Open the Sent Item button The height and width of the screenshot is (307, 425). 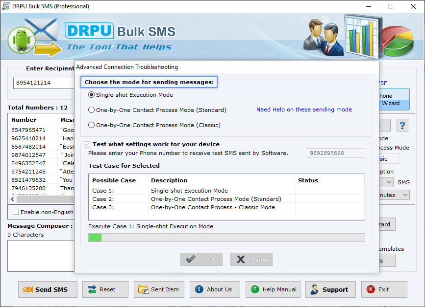(159, 289)
